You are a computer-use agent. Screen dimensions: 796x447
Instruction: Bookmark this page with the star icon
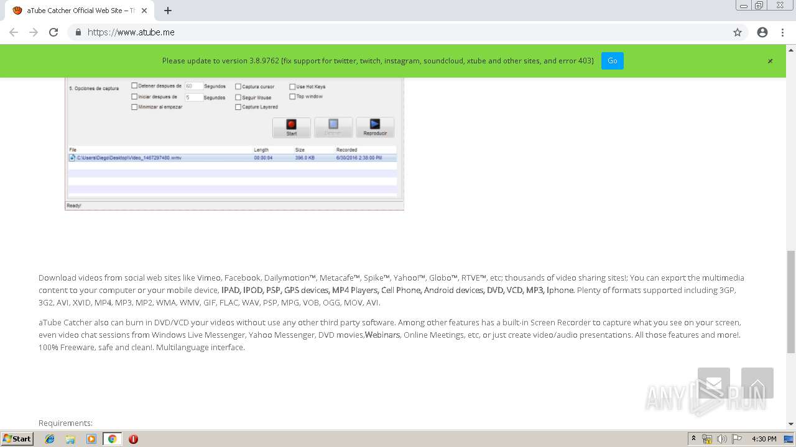(x=738, y=32)
